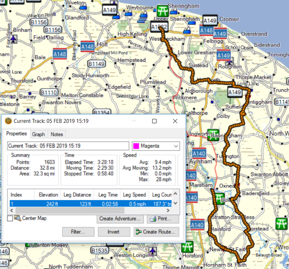Image resolution: width=289 pixels, height=269 pixels.
Task: Enable the Center Map checkbox
Action: coord(10,219)
